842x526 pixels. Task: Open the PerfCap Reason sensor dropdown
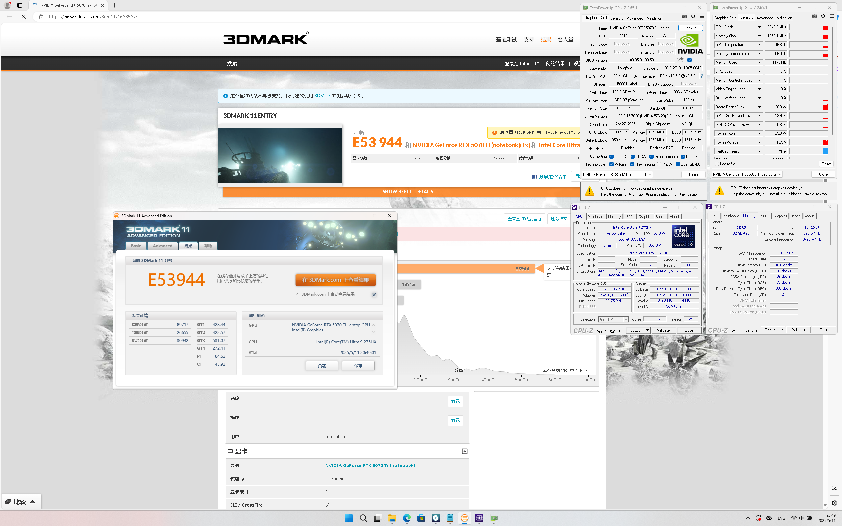coord(759,151)
